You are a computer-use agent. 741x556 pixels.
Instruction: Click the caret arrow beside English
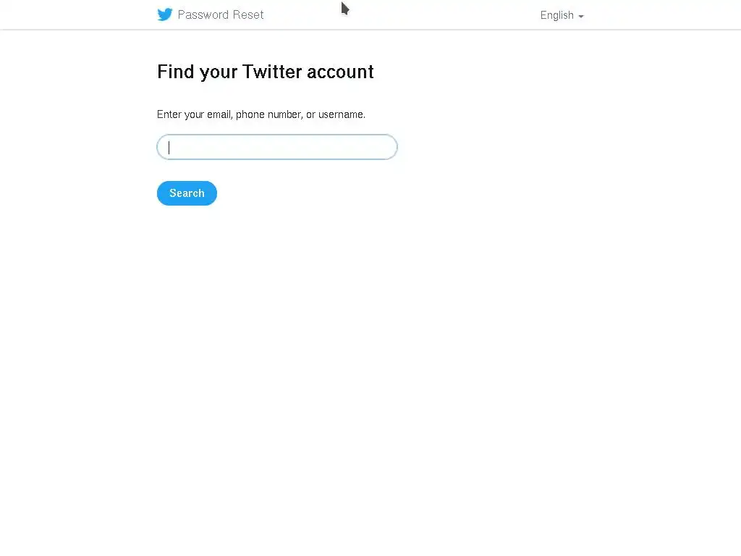click(581, 17)
